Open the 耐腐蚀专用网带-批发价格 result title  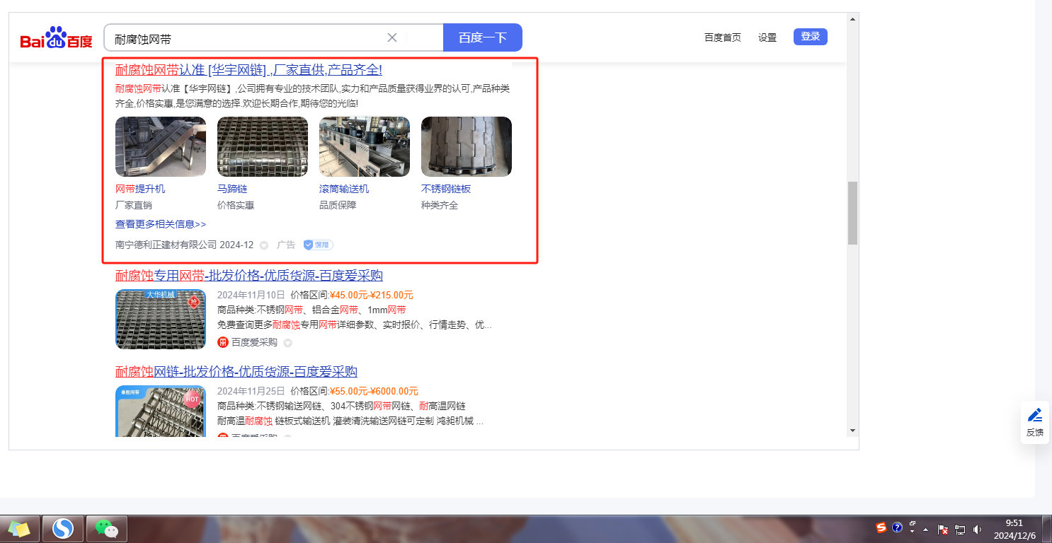(x=249, y=275)
